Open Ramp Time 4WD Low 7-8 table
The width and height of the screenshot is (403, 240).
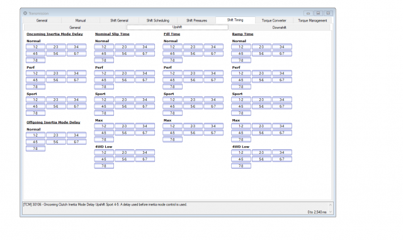click(241, 166)
